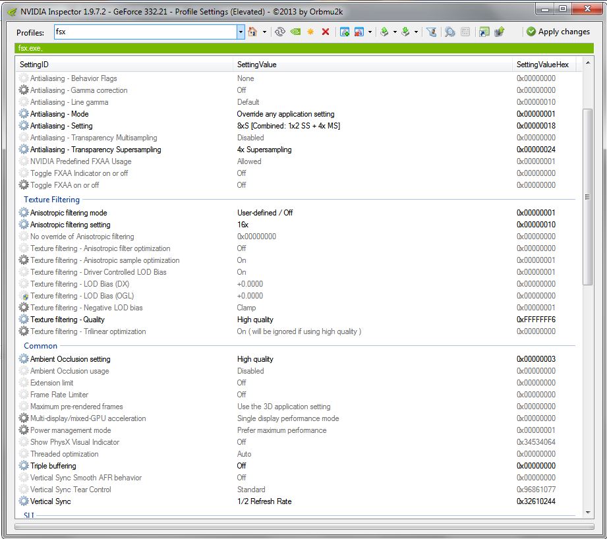
Task: Select the '4x Supersampling' value
Action: [264, 150]
